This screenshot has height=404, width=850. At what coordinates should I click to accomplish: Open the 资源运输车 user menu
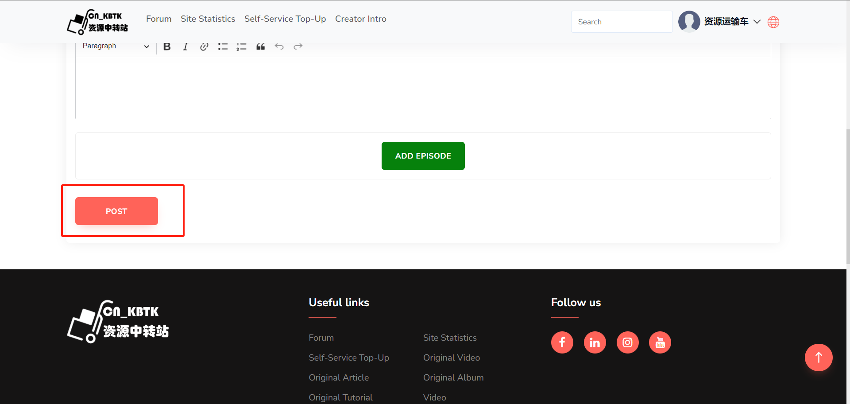pos(726,22)
